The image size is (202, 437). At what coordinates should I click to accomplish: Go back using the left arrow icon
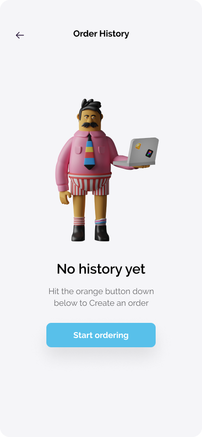pyautogui.click(x=20, y=35)
